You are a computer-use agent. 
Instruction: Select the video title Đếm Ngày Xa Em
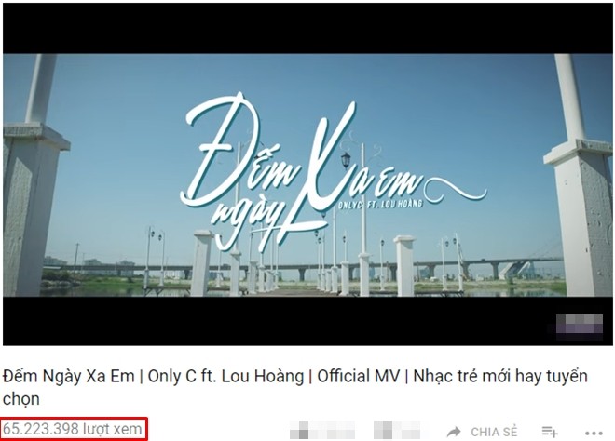[69, 377]
